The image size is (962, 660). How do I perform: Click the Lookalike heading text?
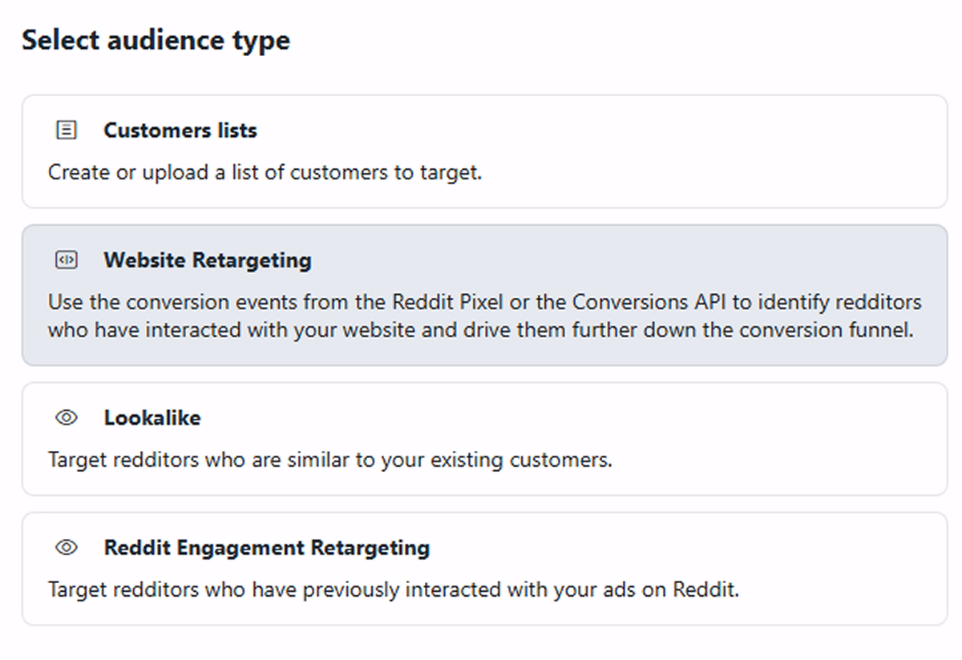tap(152, 417)
